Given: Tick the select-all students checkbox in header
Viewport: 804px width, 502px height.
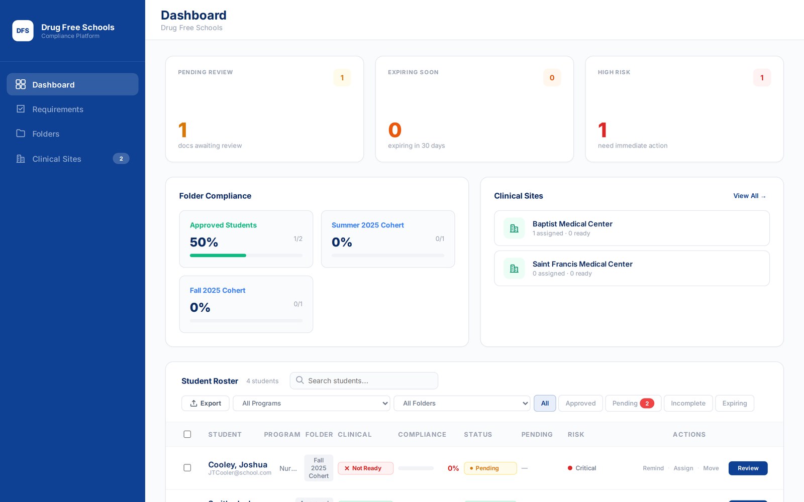Looking at the screenshot, I should point(187,434).
